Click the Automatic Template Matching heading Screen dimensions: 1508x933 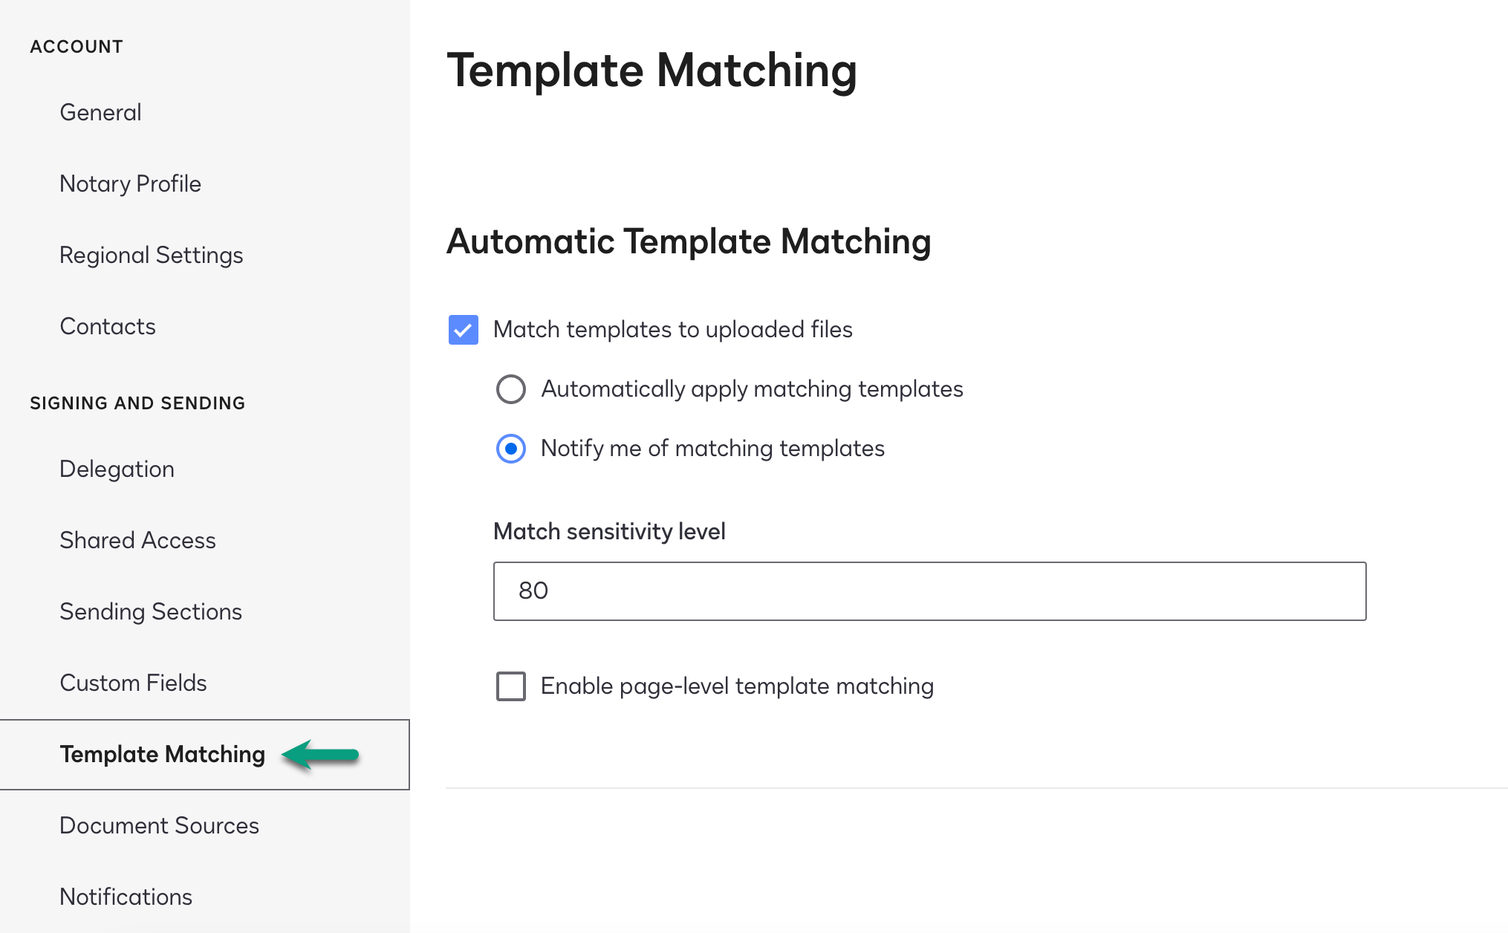pos(689,241)
